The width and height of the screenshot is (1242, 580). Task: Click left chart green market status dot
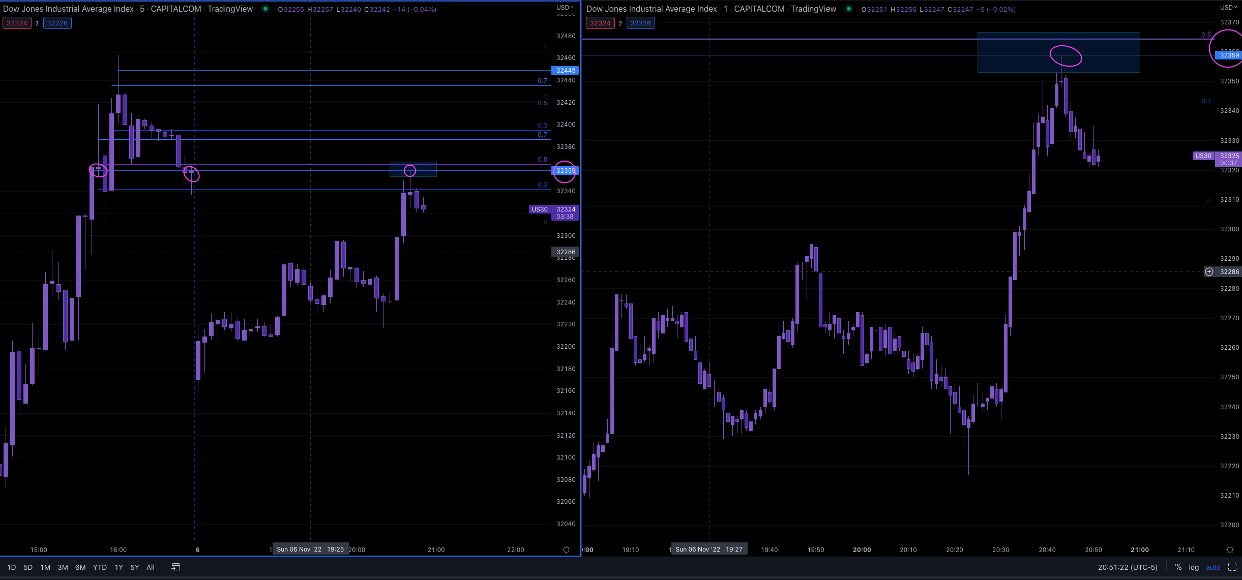(265, 9)
